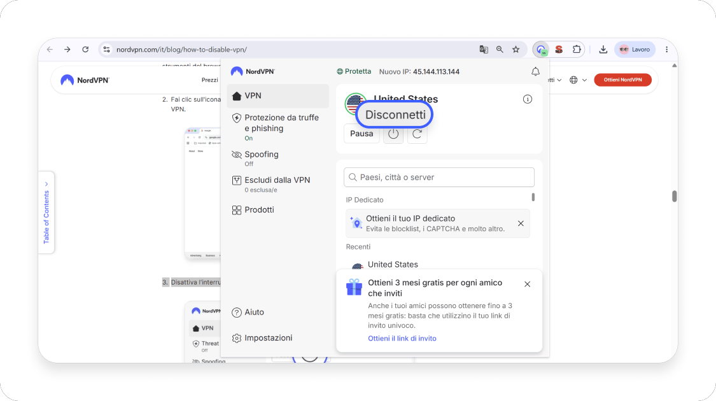Bookmark this page with the star
Viewport: 716px width, 401px height.
click(x=516, y=49)
